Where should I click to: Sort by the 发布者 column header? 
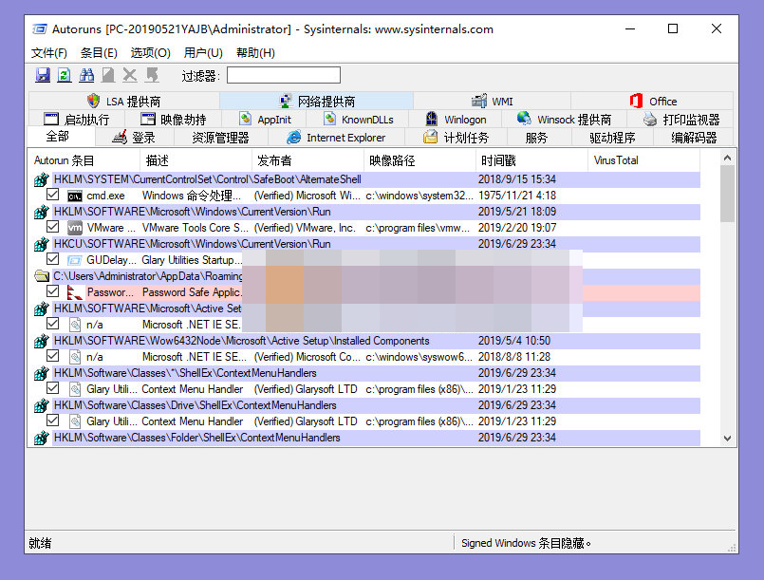(274, 160)
